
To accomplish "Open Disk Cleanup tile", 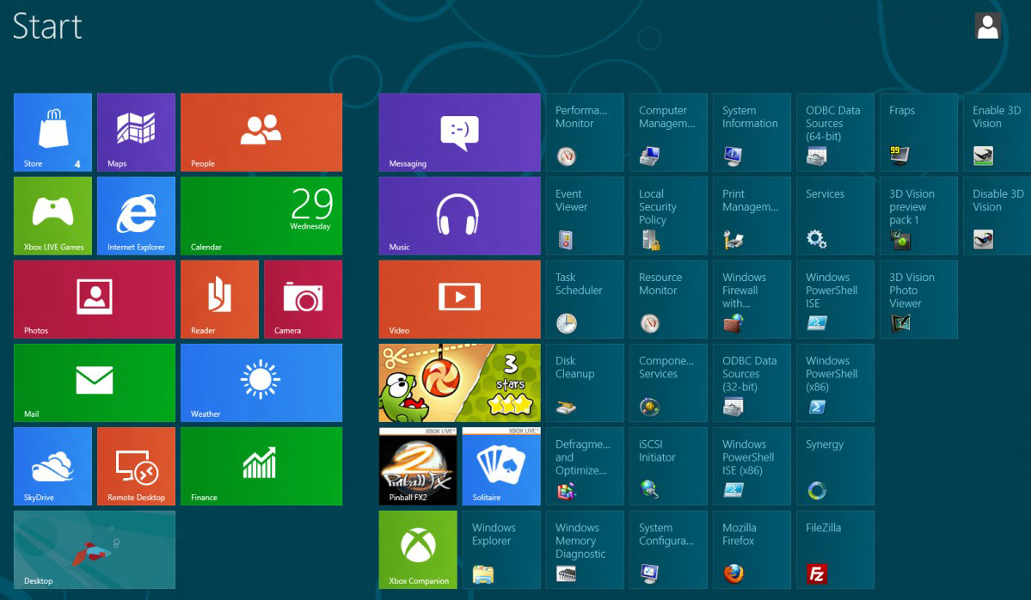I will (585, 383).
